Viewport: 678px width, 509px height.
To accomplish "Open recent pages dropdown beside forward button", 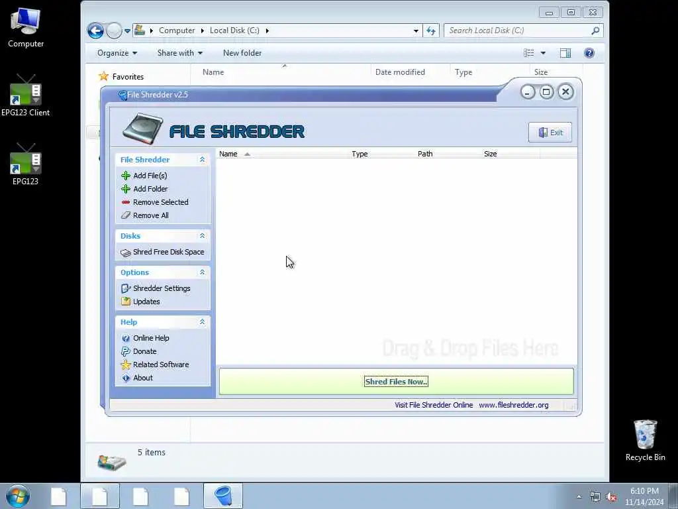I will 127,31.
